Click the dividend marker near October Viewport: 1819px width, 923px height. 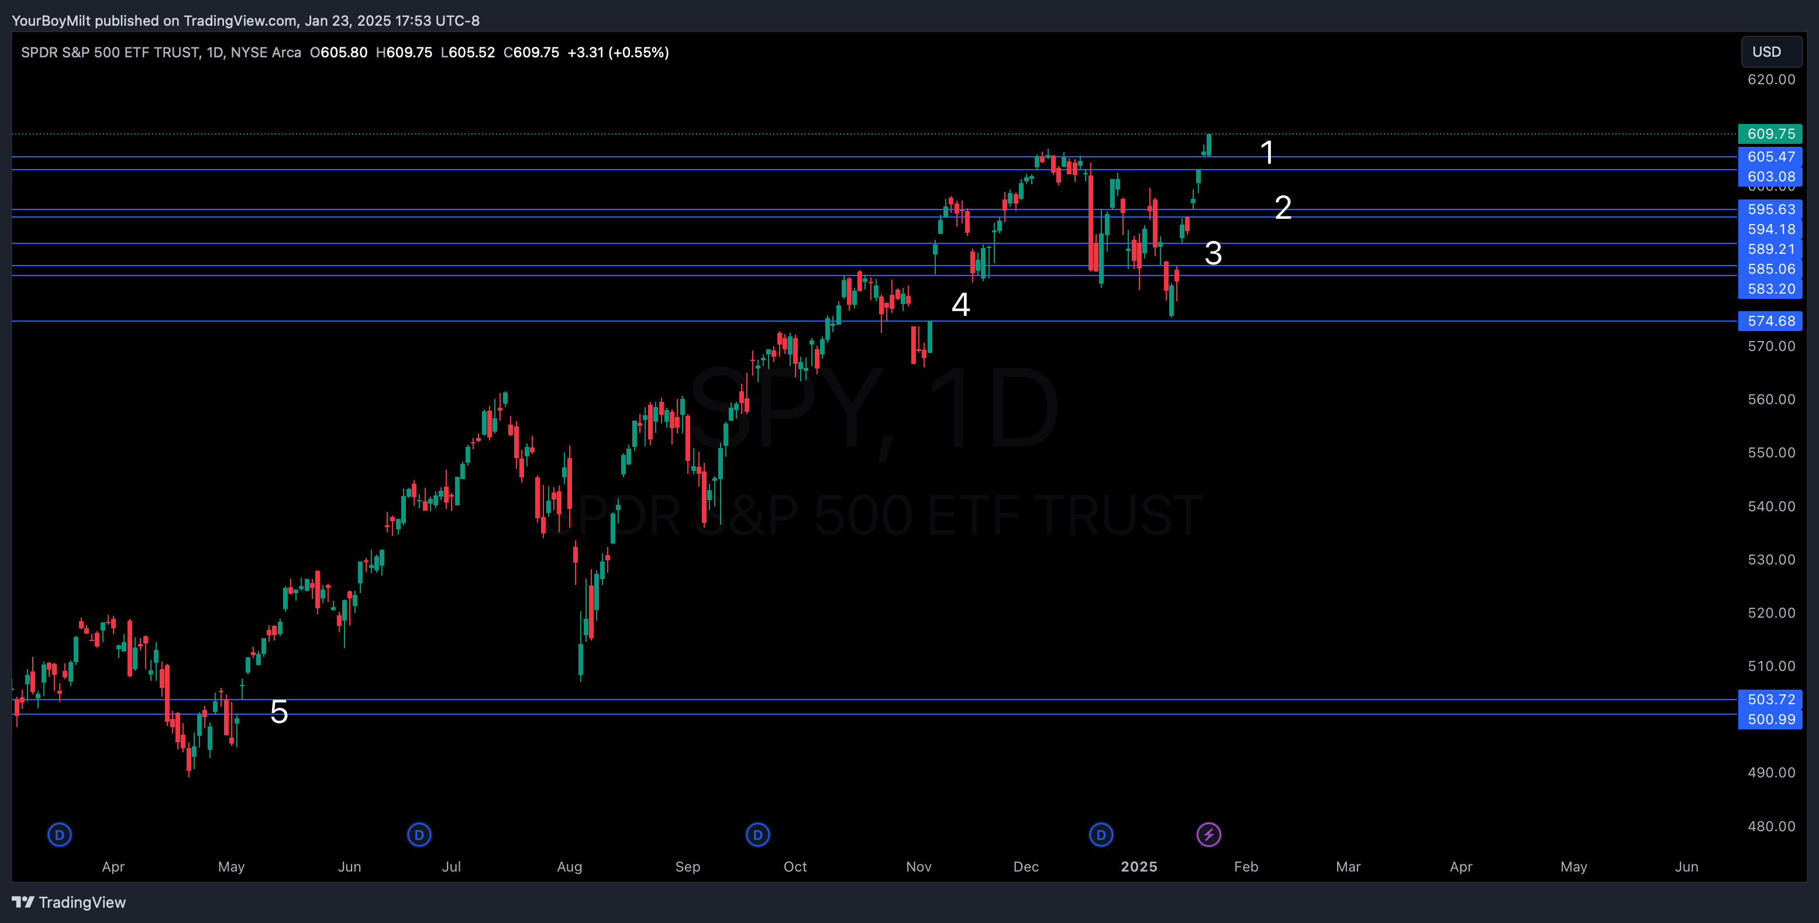coord(757,835)
